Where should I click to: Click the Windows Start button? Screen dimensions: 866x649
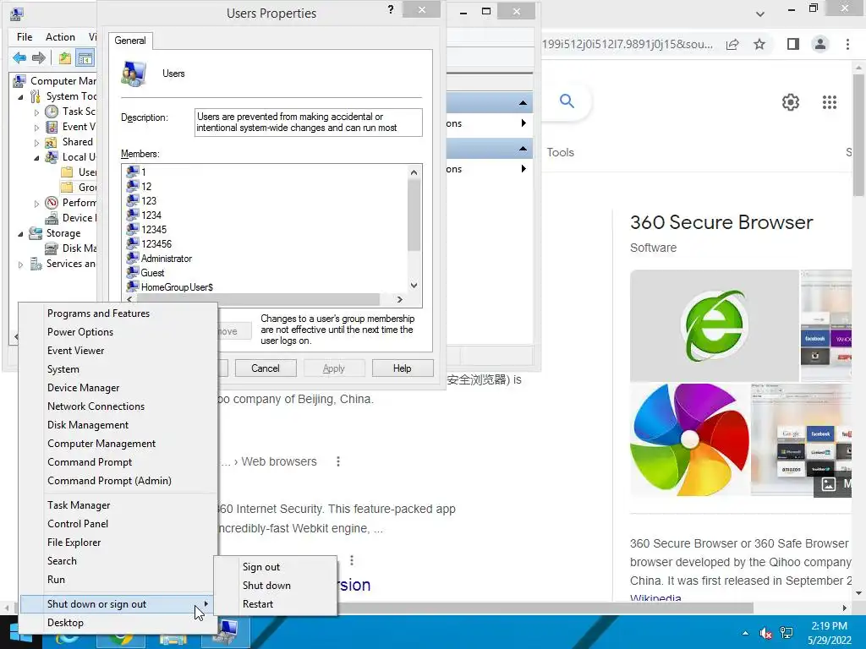(x=20, y=632)
